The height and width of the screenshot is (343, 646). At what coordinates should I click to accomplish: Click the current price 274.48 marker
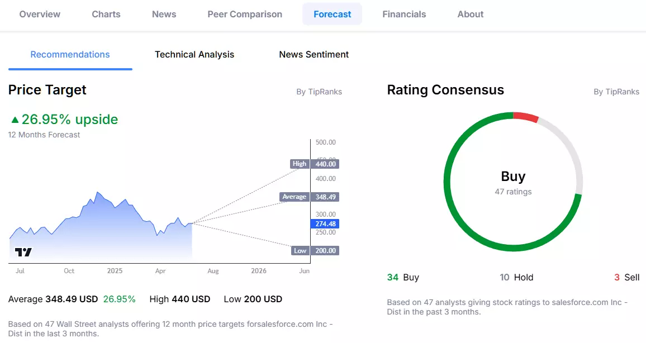click(x=325, y=224)
